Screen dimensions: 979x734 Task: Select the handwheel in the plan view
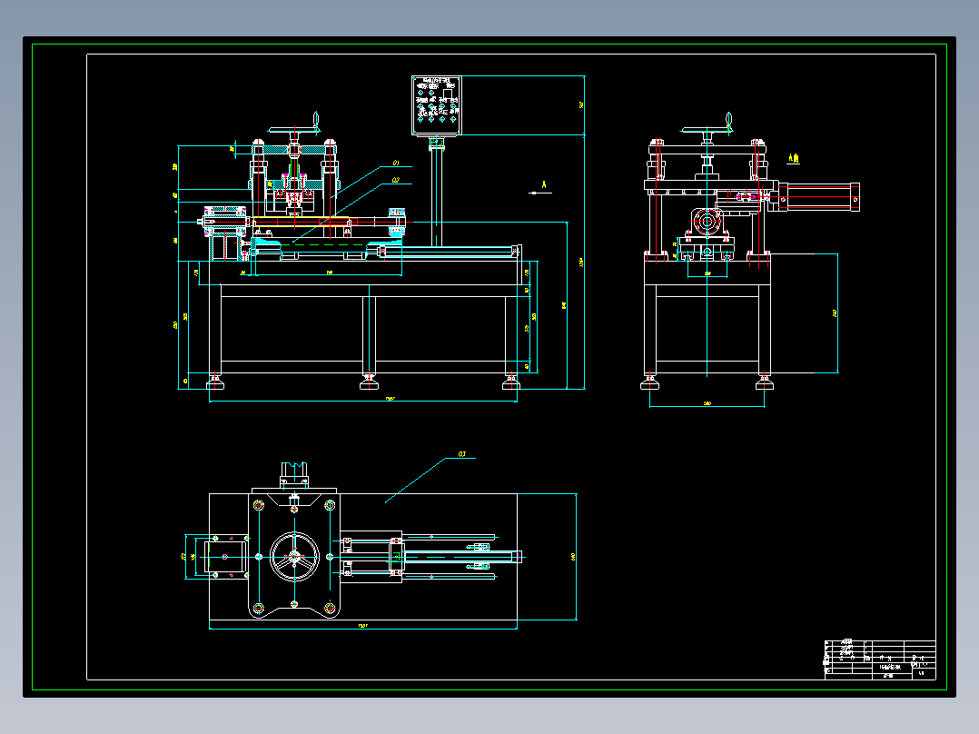294,557
